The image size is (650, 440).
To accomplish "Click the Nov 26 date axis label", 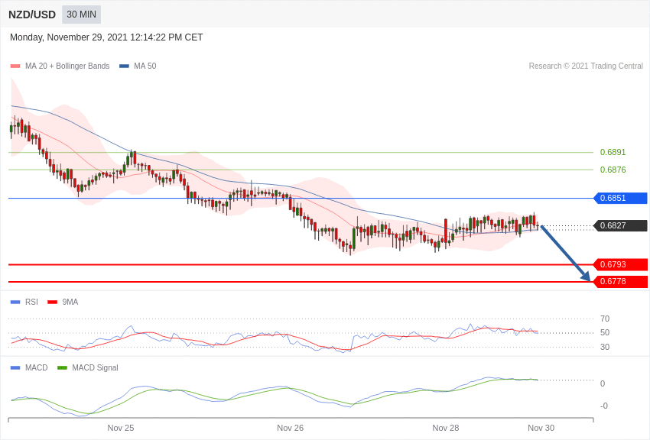I will click(290, 428).
